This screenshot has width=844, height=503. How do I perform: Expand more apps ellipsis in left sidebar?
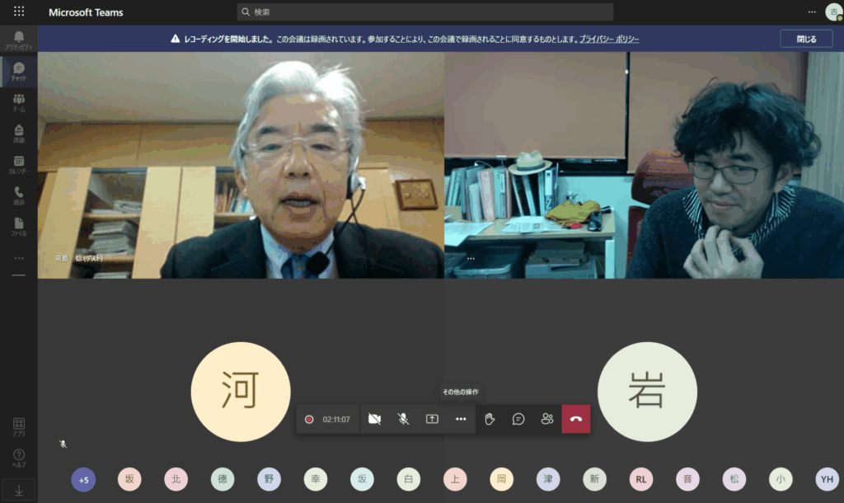click(x=18, y=258)
